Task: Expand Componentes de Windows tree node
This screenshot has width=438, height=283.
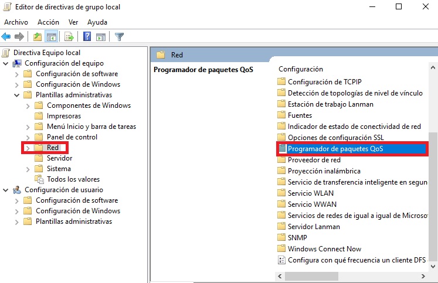Action: point(28,105)
